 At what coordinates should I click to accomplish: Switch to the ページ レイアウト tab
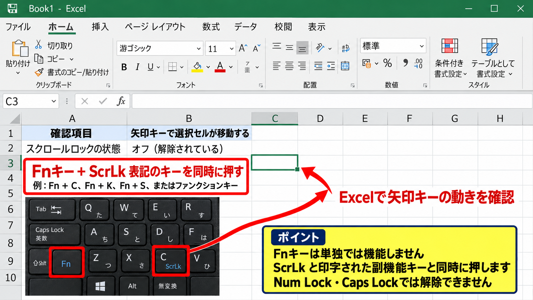155,27
